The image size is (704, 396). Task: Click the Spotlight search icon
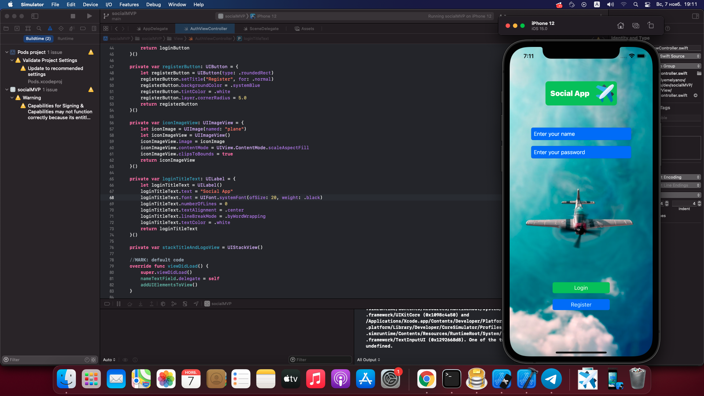click(635, 4)
